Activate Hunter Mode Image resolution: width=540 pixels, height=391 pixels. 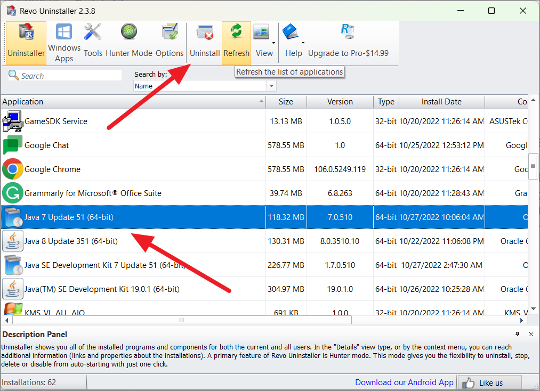pyautogui.click(x=129, y=43)
